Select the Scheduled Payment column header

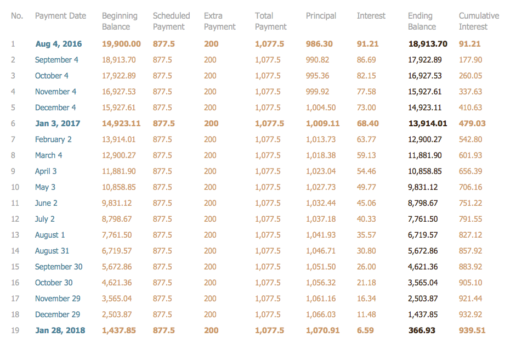[171, 21]
